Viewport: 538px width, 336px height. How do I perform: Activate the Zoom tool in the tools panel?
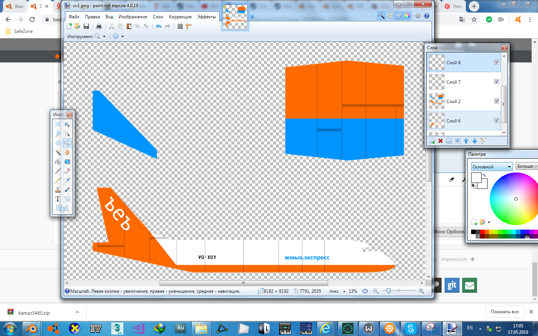click(x=67, y=143)
